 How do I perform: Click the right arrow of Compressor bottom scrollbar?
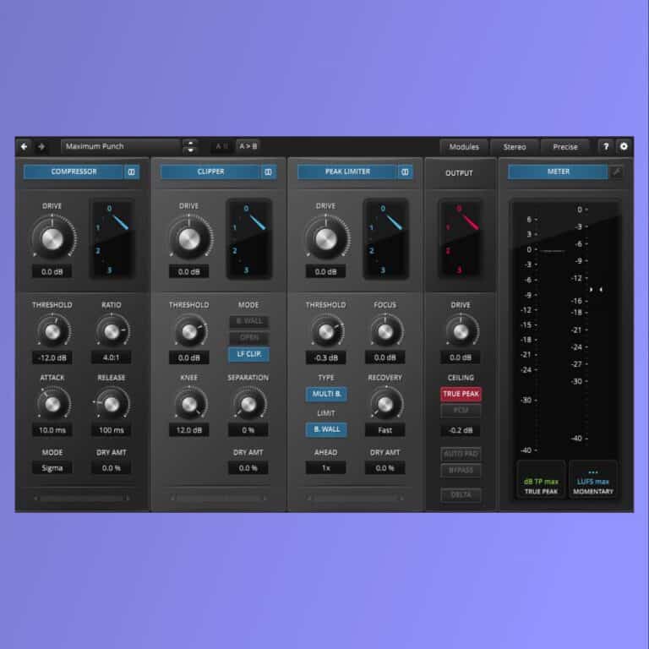[128, 499]
